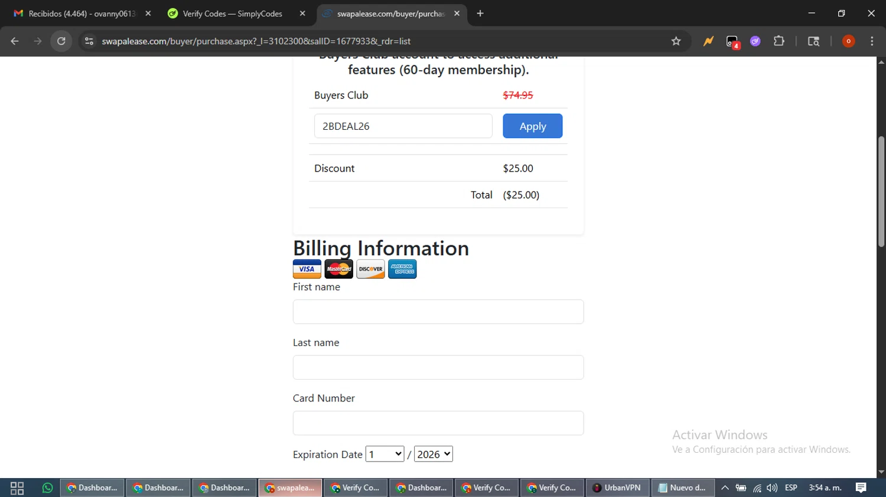886x497 pixels.
Task: Click the Visa card logo
Action: (307, 269)
